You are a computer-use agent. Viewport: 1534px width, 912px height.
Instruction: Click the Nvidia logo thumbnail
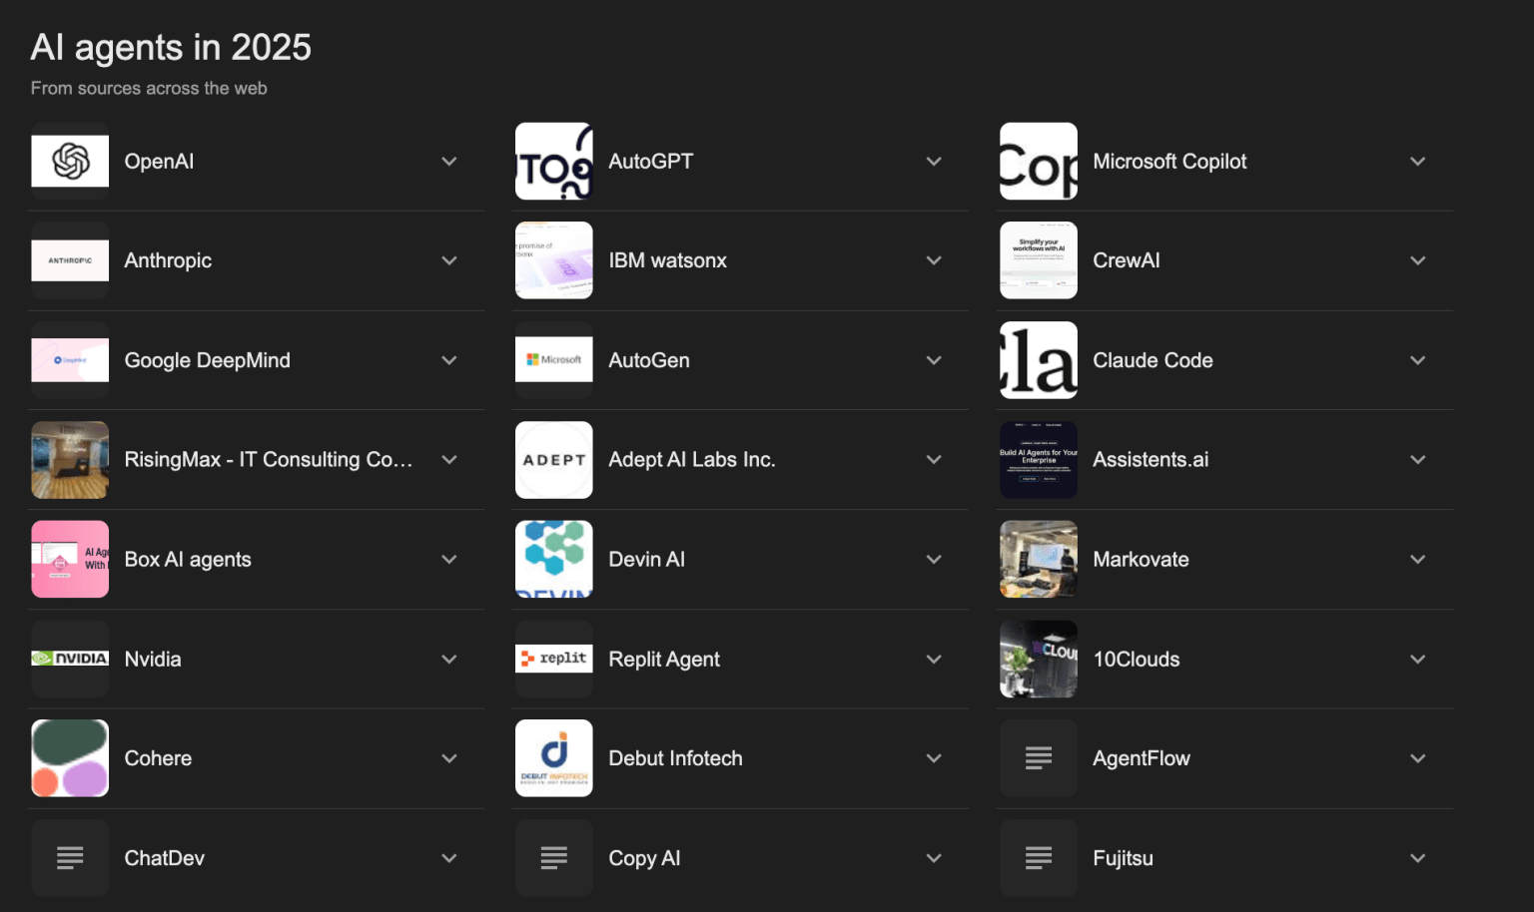point(70,659)
